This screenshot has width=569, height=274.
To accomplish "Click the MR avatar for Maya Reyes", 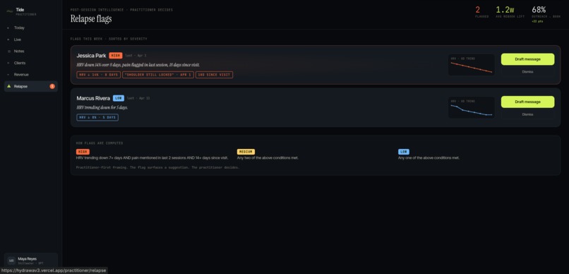I will [x=11, y=261].
